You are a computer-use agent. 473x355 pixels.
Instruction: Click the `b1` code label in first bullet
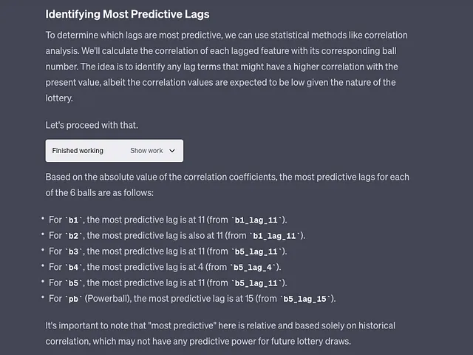[x=74, y=220]
